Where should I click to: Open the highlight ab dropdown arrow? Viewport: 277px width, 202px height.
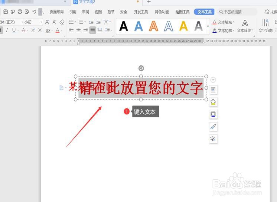(52, 30)
